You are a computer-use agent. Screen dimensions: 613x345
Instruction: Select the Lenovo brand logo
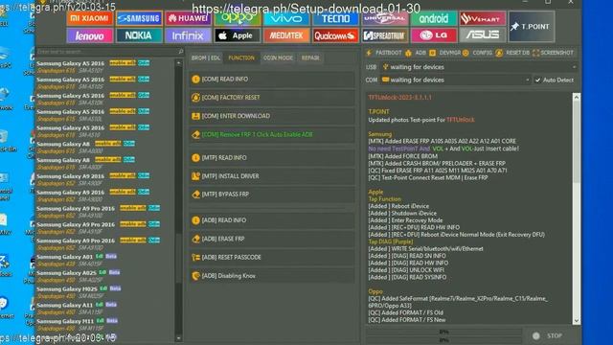(x=90, y=35)
